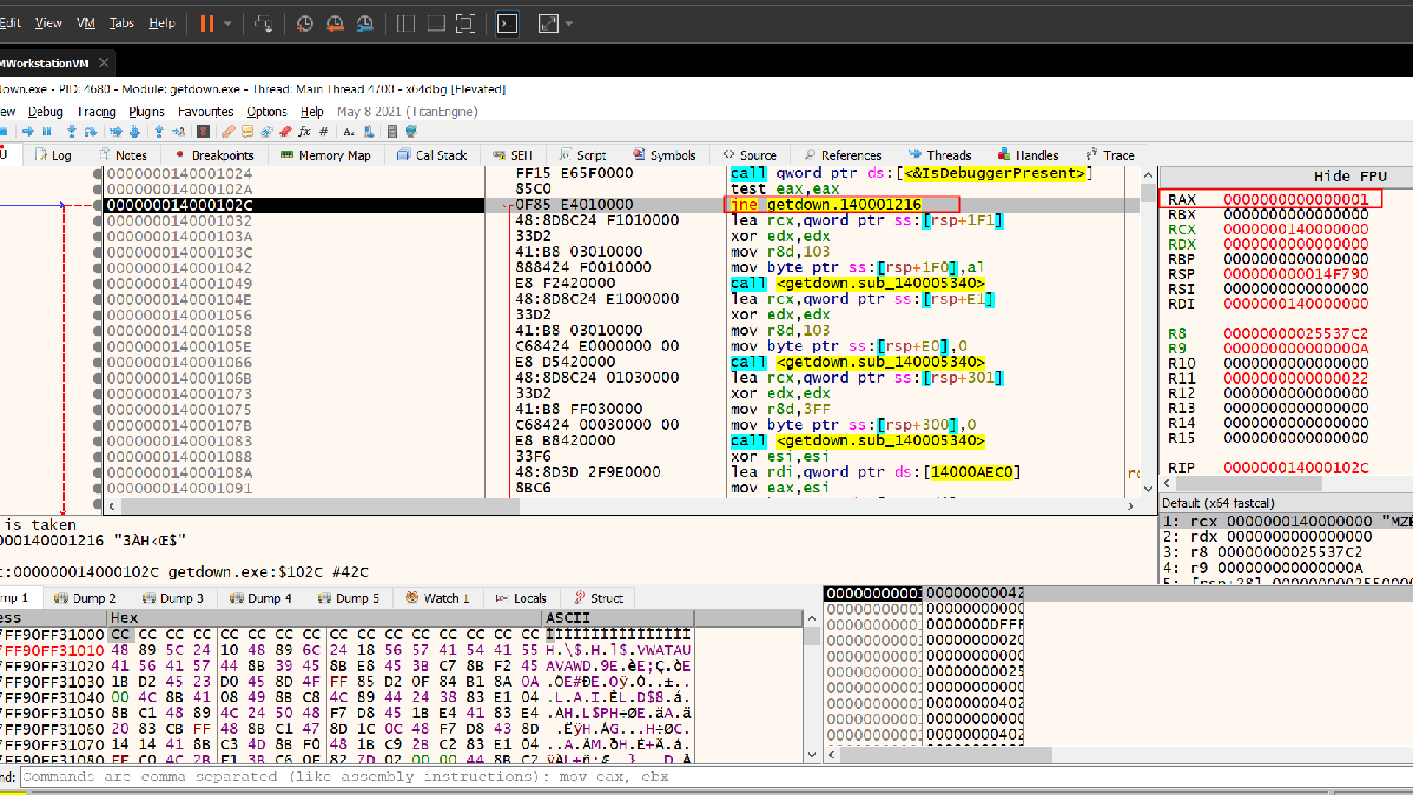The width and height of the screenshot is (1413, 795).
Task: Open the calculator toolbar icon
Action: point(392,132)
